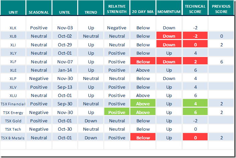Select the XLK unit cell

(x=13, y=28)
